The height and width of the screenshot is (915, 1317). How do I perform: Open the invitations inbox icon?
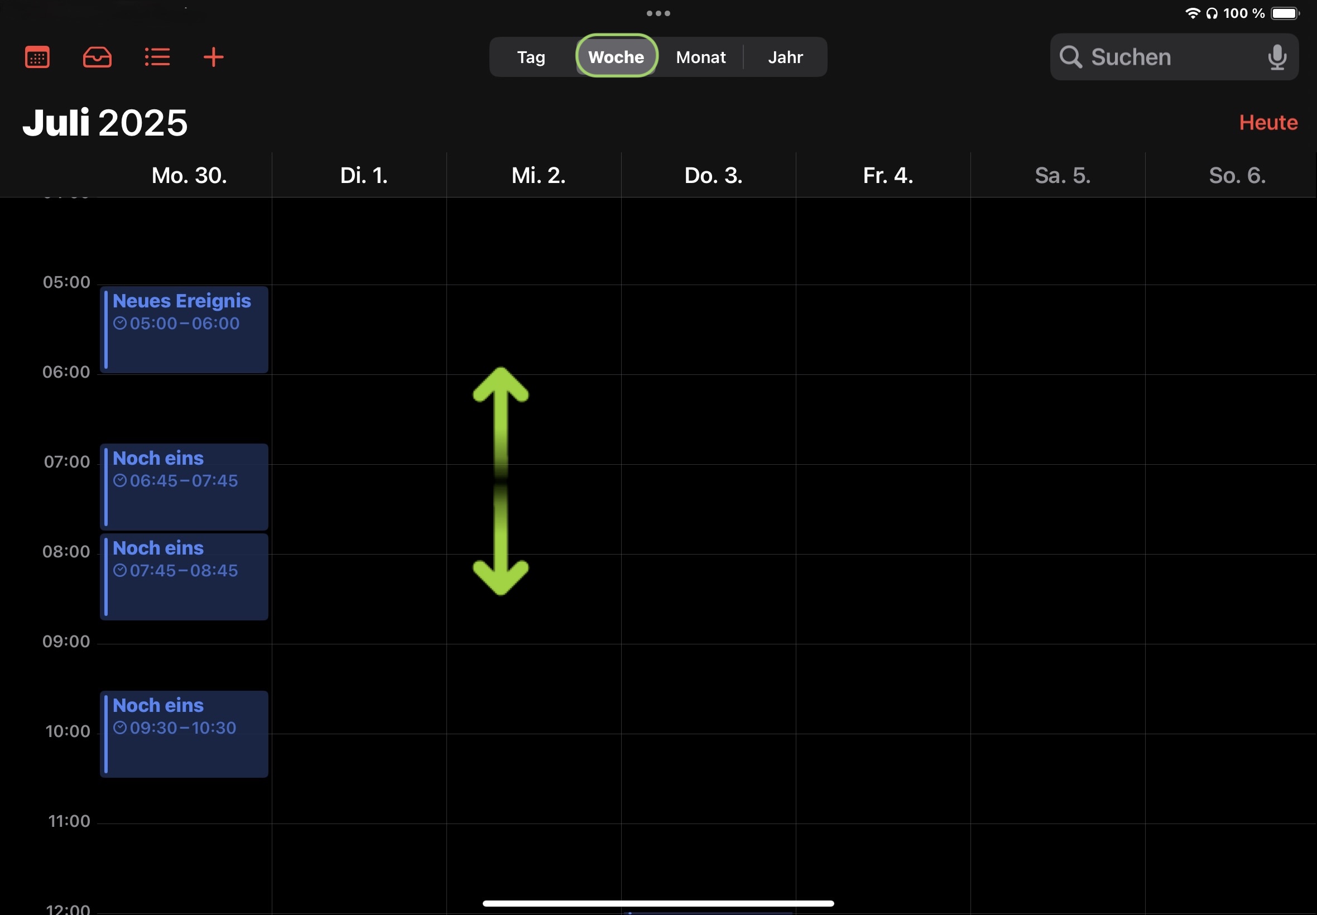coord(97,57)
